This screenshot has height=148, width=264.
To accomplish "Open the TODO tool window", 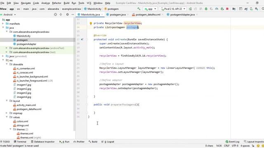I will pyautogui.click(x=5, y=142).
